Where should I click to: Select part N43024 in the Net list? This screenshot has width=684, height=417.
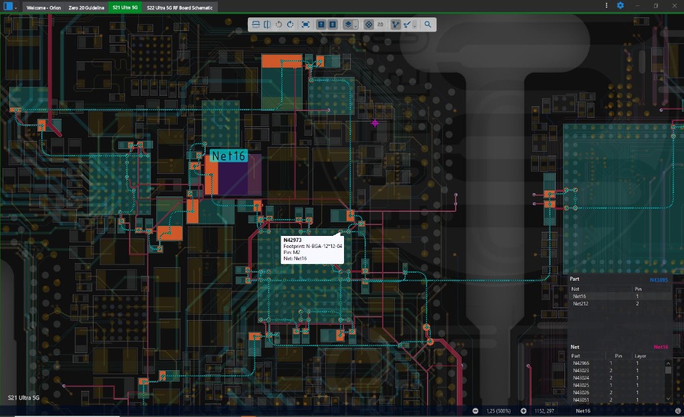[x=581, y=378]
